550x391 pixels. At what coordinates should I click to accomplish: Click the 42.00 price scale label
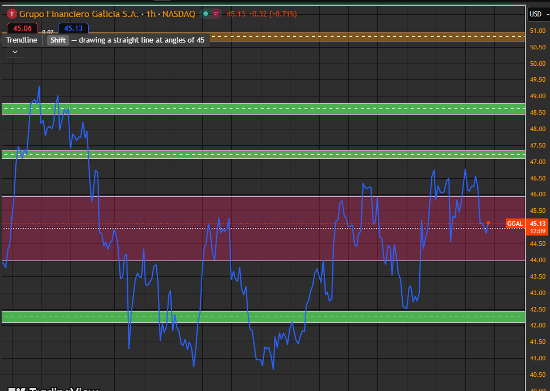(x=537, y=325)
